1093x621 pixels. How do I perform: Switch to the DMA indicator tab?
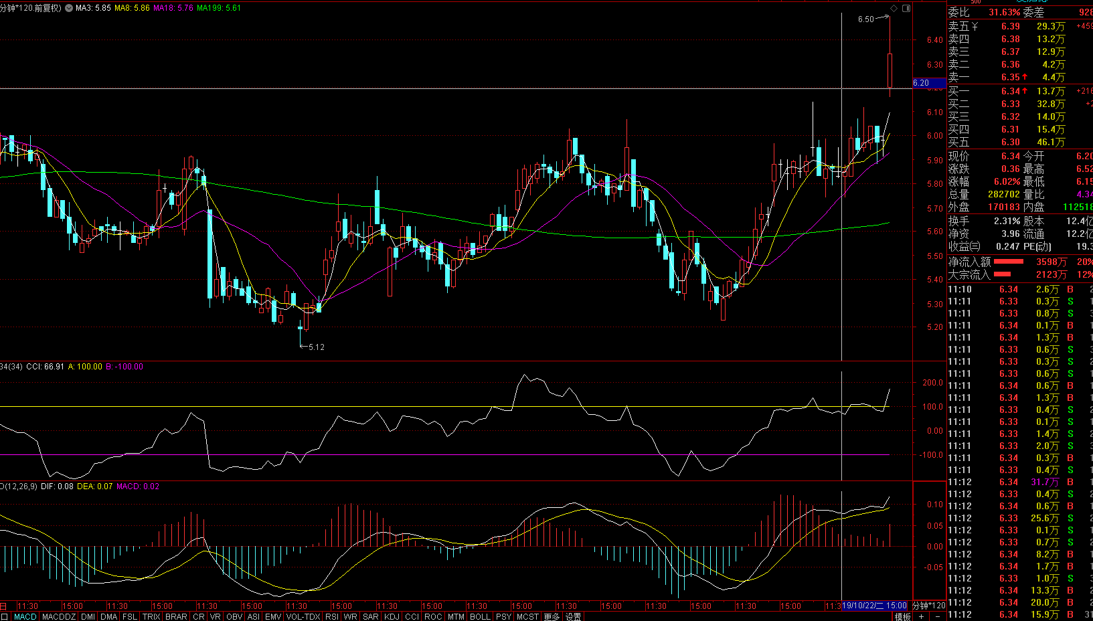coord(108,616)
